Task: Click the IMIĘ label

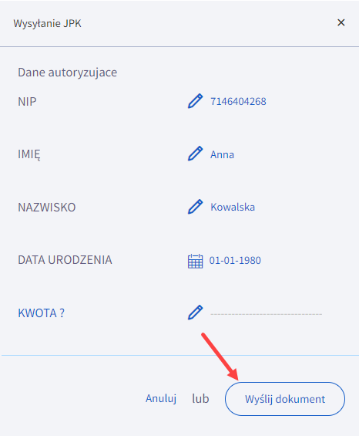Action: click(29, 154)
